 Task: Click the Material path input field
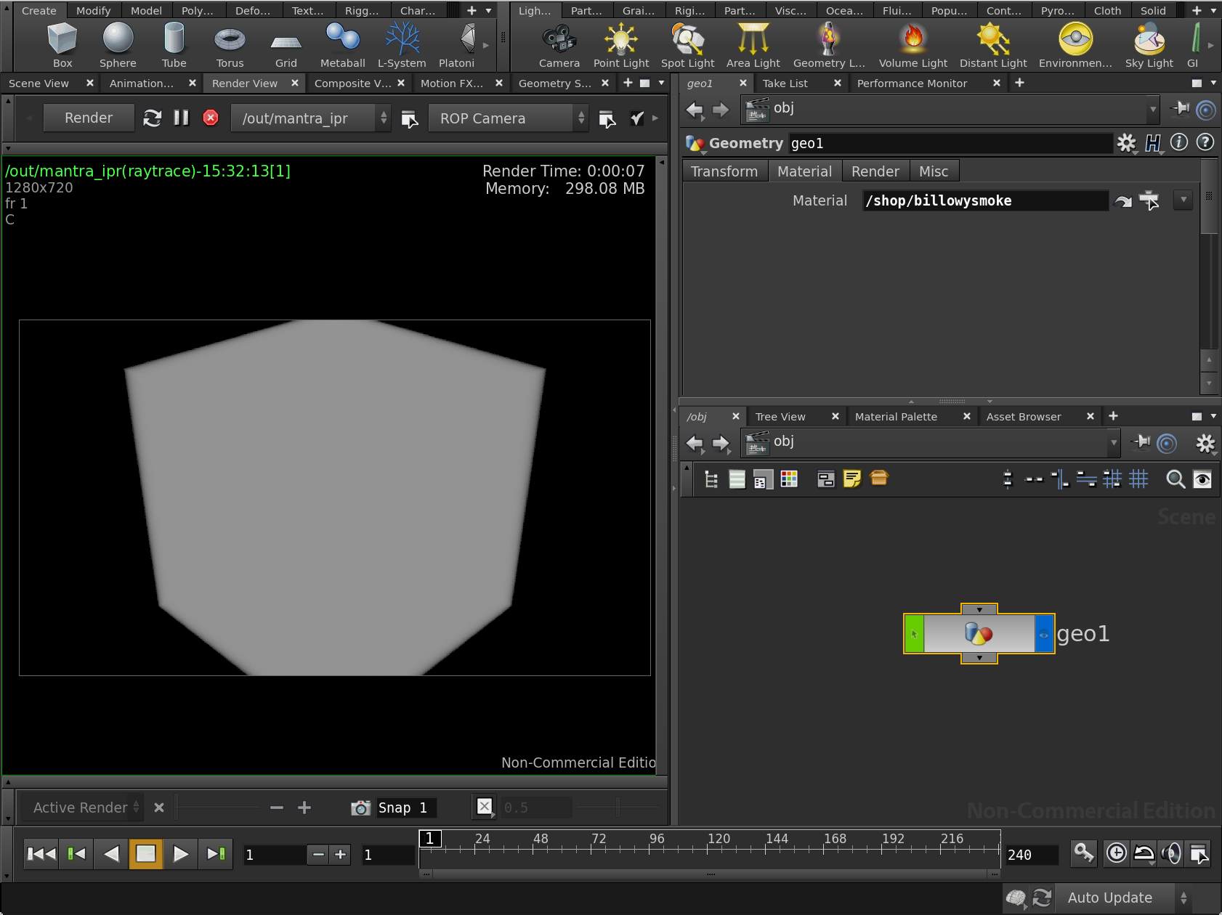click(x=984, y=201)
